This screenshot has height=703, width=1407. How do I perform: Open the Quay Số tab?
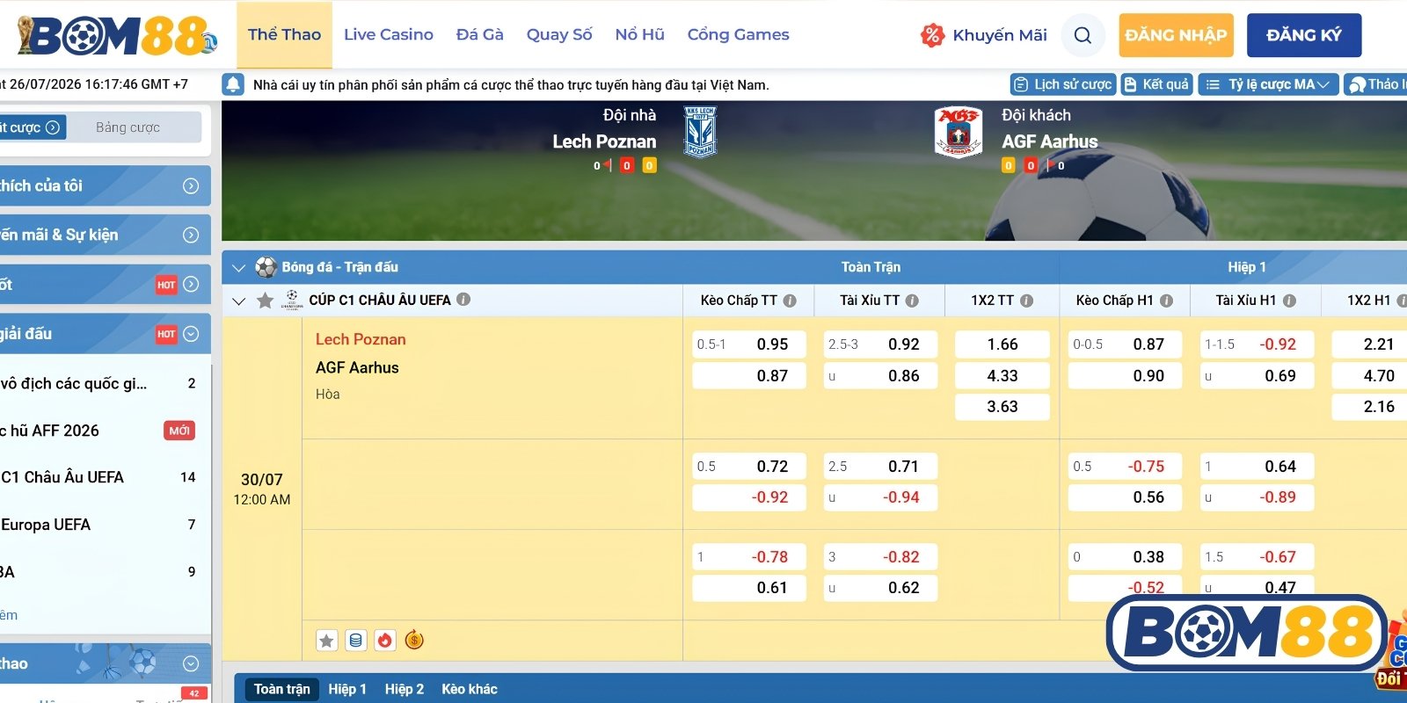pos(559,35)
